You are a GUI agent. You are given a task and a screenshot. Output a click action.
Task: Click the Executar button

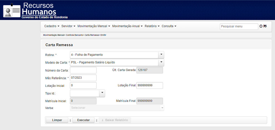point(83,120)
